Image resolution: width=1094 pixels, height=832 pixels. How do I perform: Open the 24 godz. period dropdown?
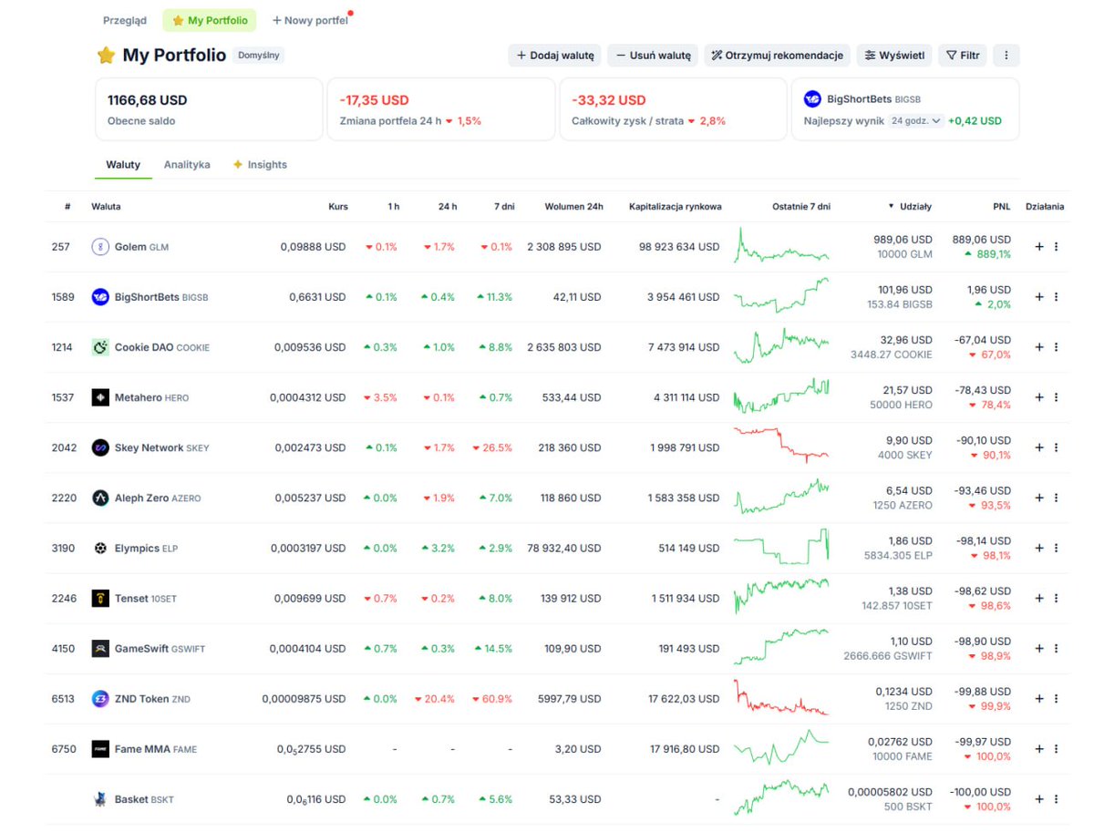pyautogui.click(x=916, y=120)
